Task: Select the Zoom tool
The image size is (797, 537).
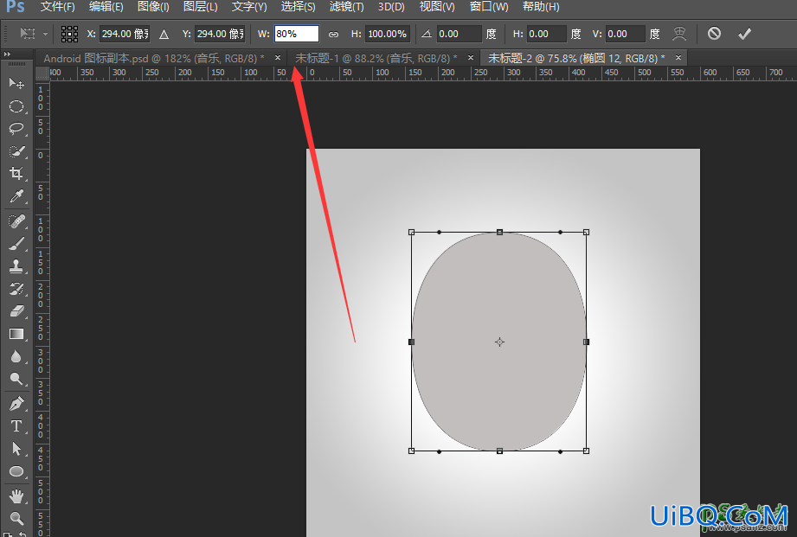Action: (x=16, y=518)
